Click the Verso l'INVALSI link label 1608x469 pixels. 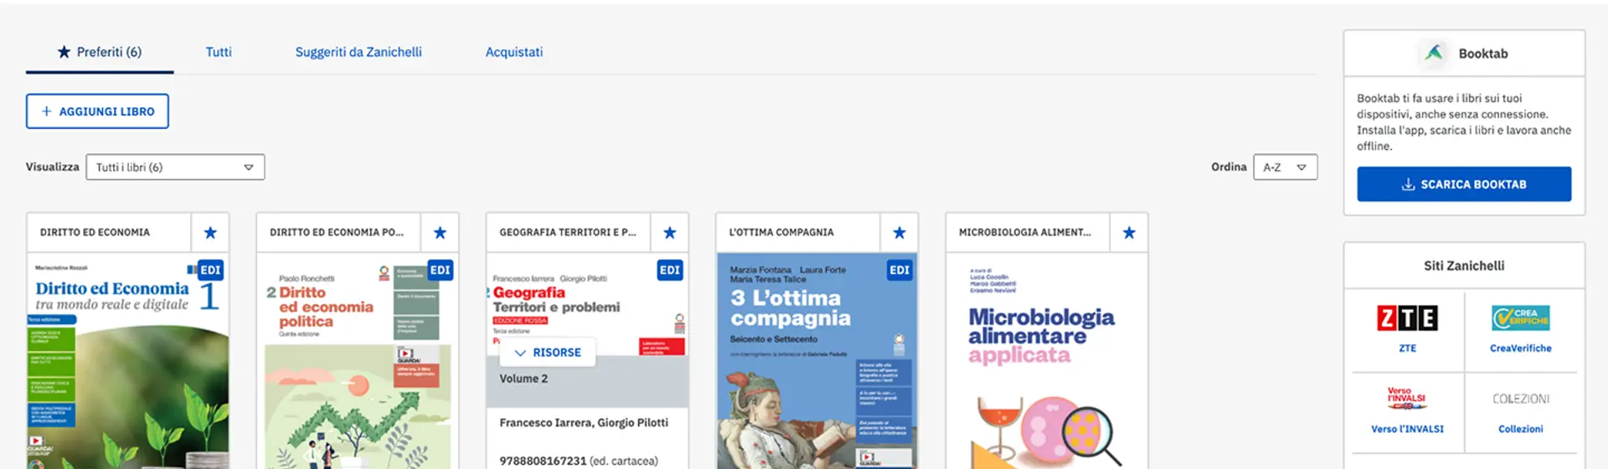coord(1407,429)
